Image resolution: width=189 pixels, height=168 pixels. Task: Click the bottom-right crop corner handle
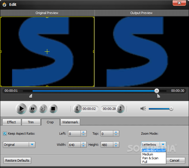tap(94, 86)
